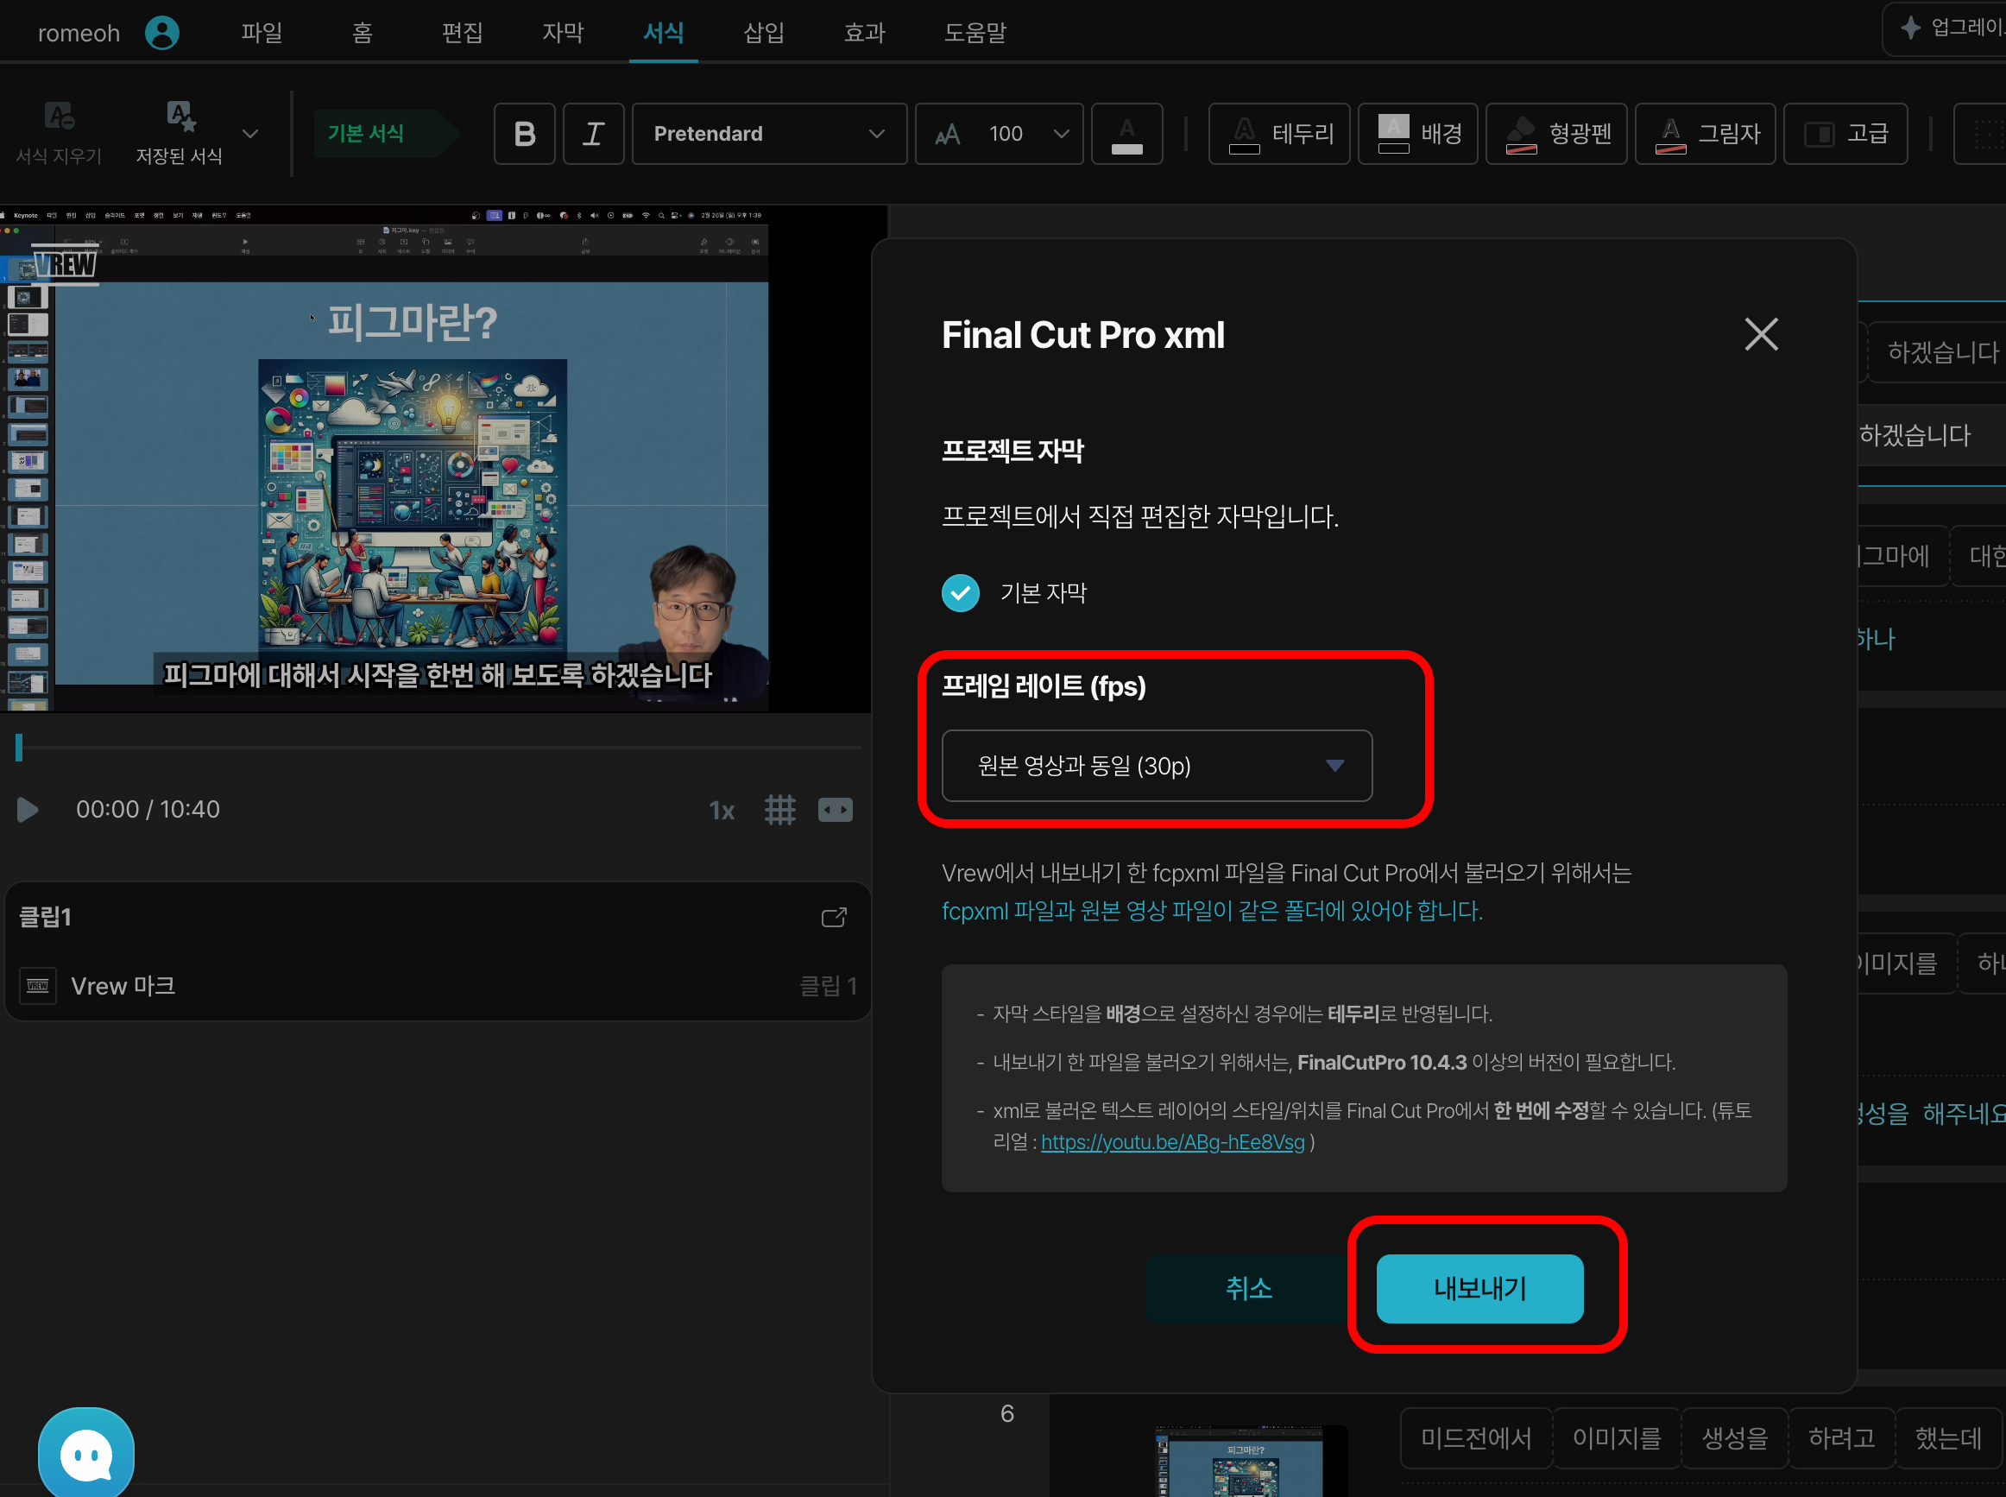Toggle the 그림자 shadow option
The width and height of the screenshot is (2006, 1497).
pyautogui.click(x=1704, y=134)
